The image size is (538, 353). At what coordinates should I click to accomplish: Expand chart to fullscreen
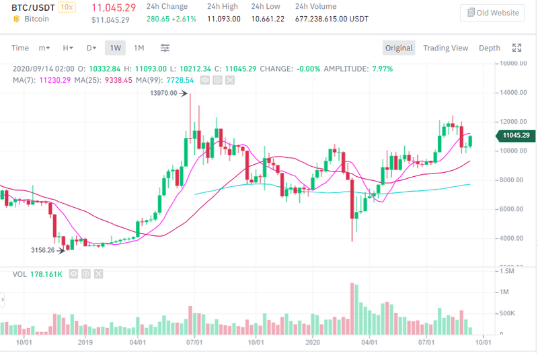pos(516,48)
